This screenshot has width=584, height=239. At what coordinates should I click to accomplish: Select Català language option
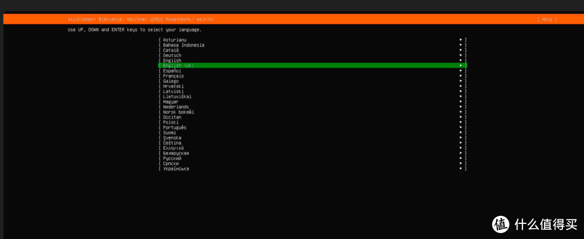(171, 50)
